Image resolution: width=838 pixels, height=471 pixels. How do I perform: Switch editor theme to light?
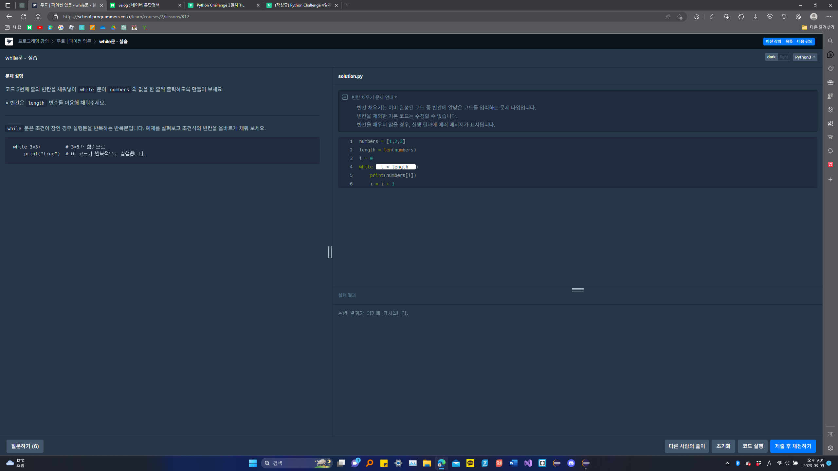point(784,57)
